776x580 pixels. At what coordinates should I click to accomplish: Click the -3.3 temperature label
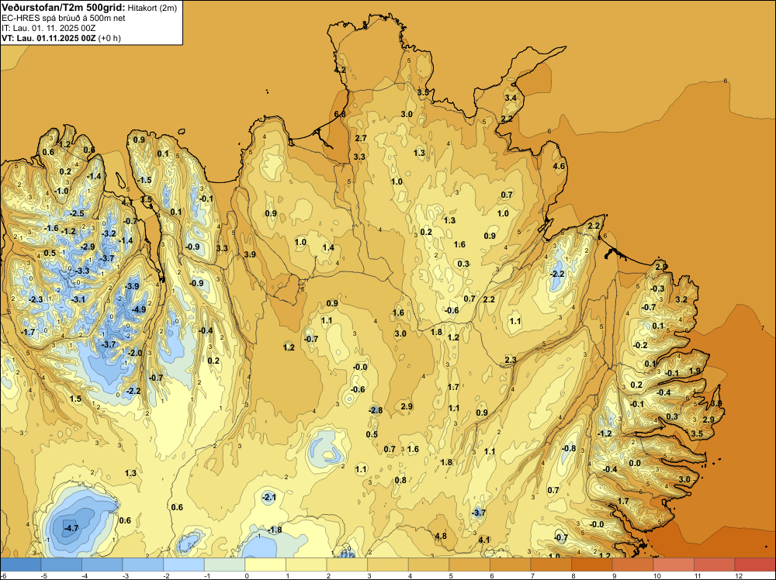click(x=82, y=271)
